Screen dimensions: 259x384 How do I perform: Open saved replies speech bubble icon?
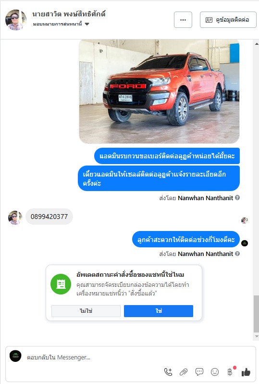pyautogui.click(x=199, y=372)
